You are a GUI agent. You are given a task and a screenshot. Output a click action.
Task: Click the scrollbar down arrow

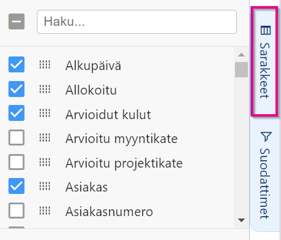pyautogui.click(x=241, y=220)
